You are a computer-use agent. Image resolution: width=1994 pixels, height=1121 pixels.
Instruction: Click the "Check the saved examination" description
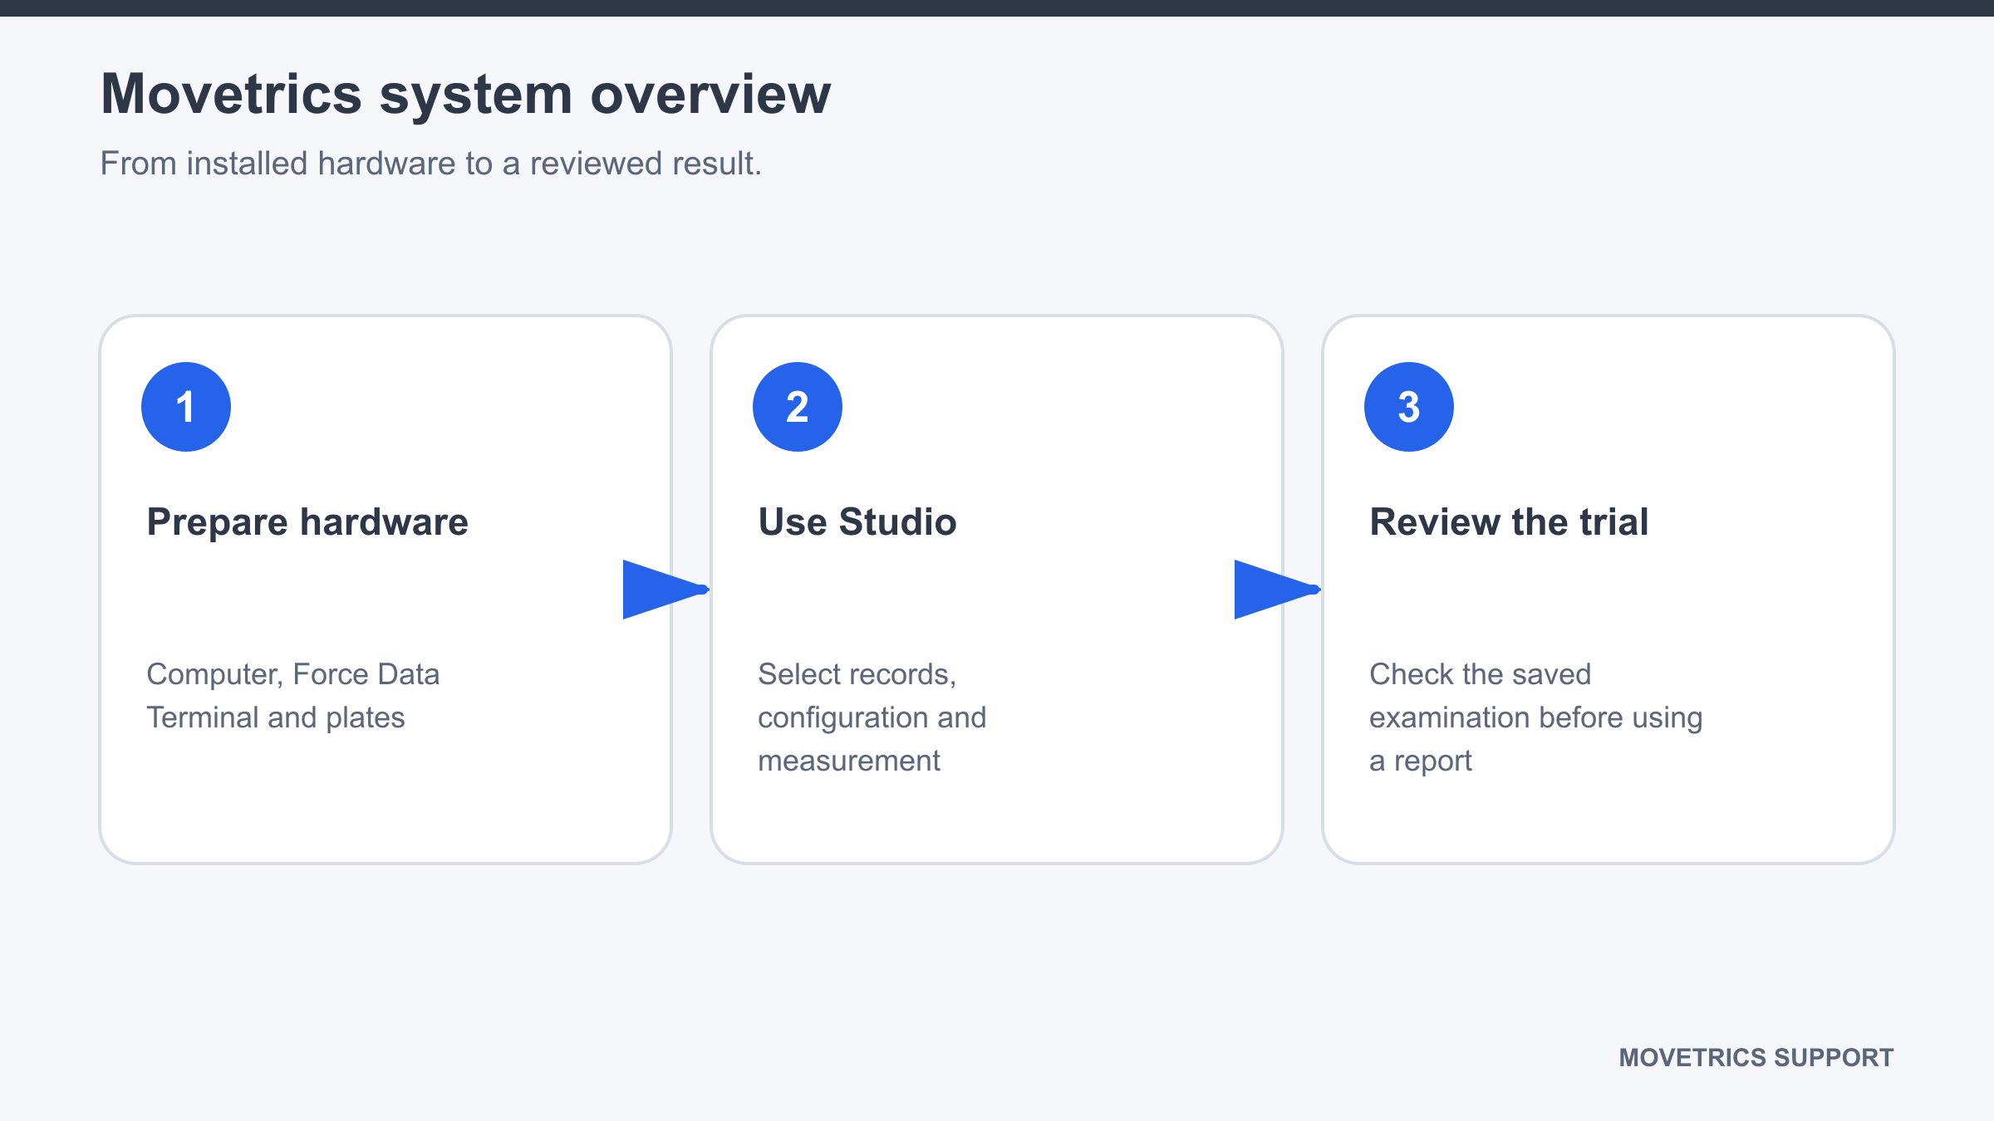pyautogui.click(x=1536, y=717)
